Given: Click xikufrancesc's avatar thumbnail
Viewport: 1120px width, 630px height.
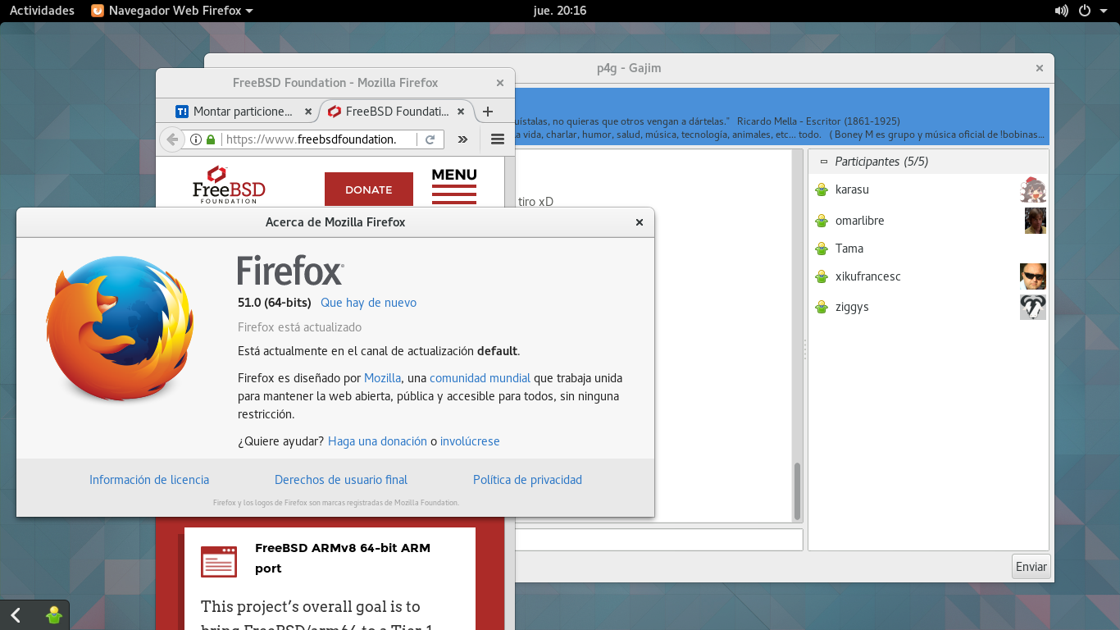Looking at the screenshot, I should coord(1033,276).
